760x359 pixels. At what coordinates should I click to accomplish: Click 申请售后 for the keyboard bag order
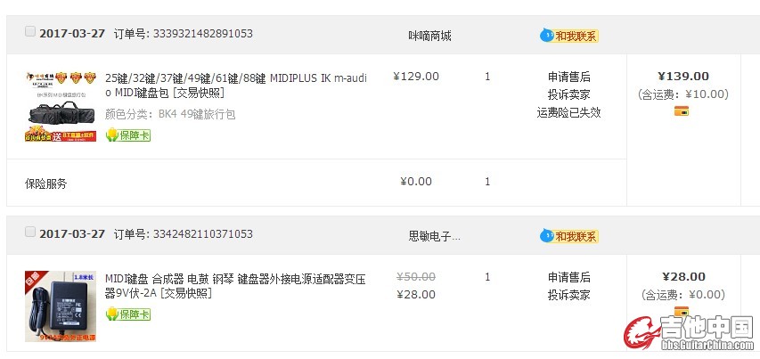click(x=568, y=77)
